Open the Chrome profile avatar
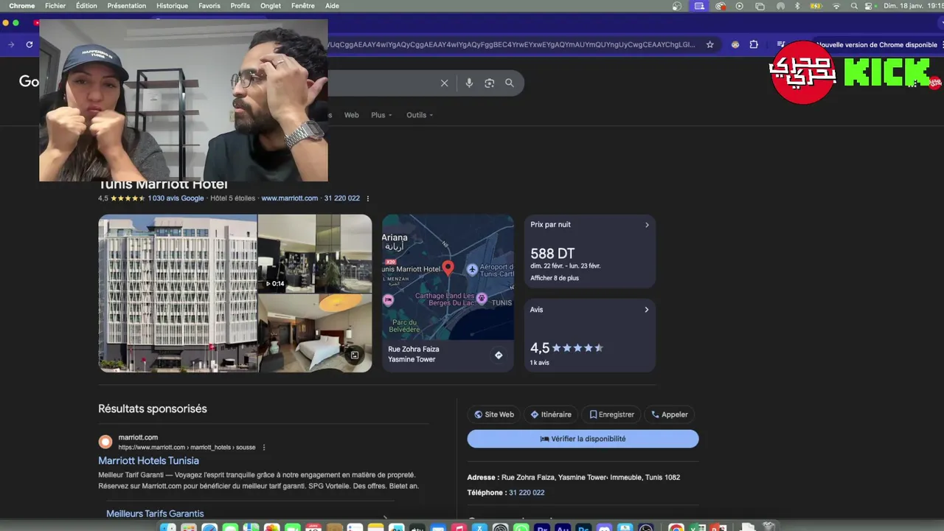 point(735,44)
